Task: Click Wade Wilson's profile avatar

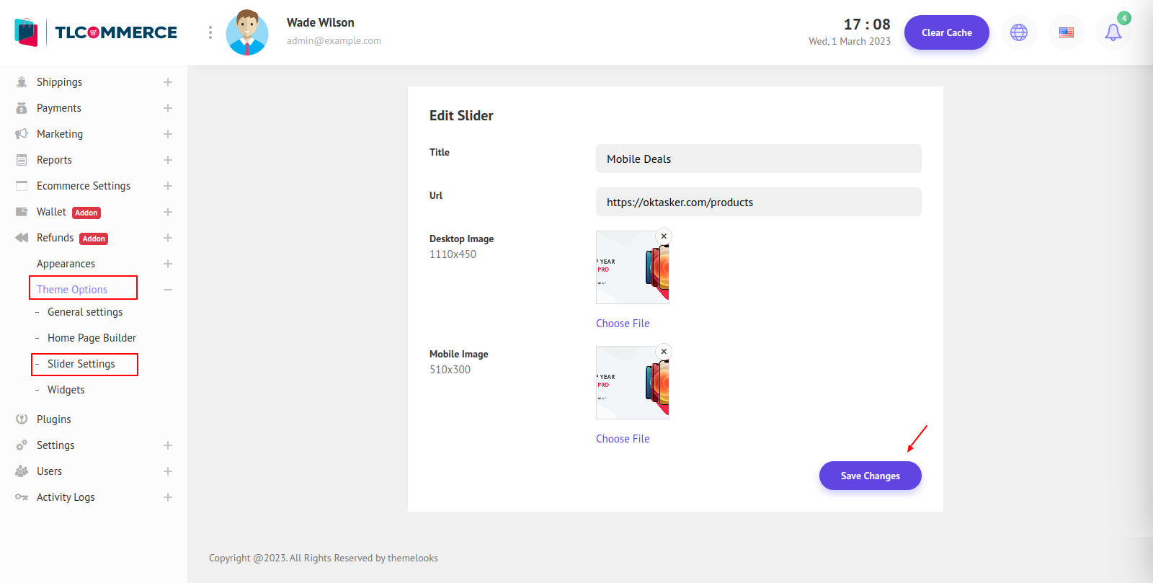Action: [247, 32]
